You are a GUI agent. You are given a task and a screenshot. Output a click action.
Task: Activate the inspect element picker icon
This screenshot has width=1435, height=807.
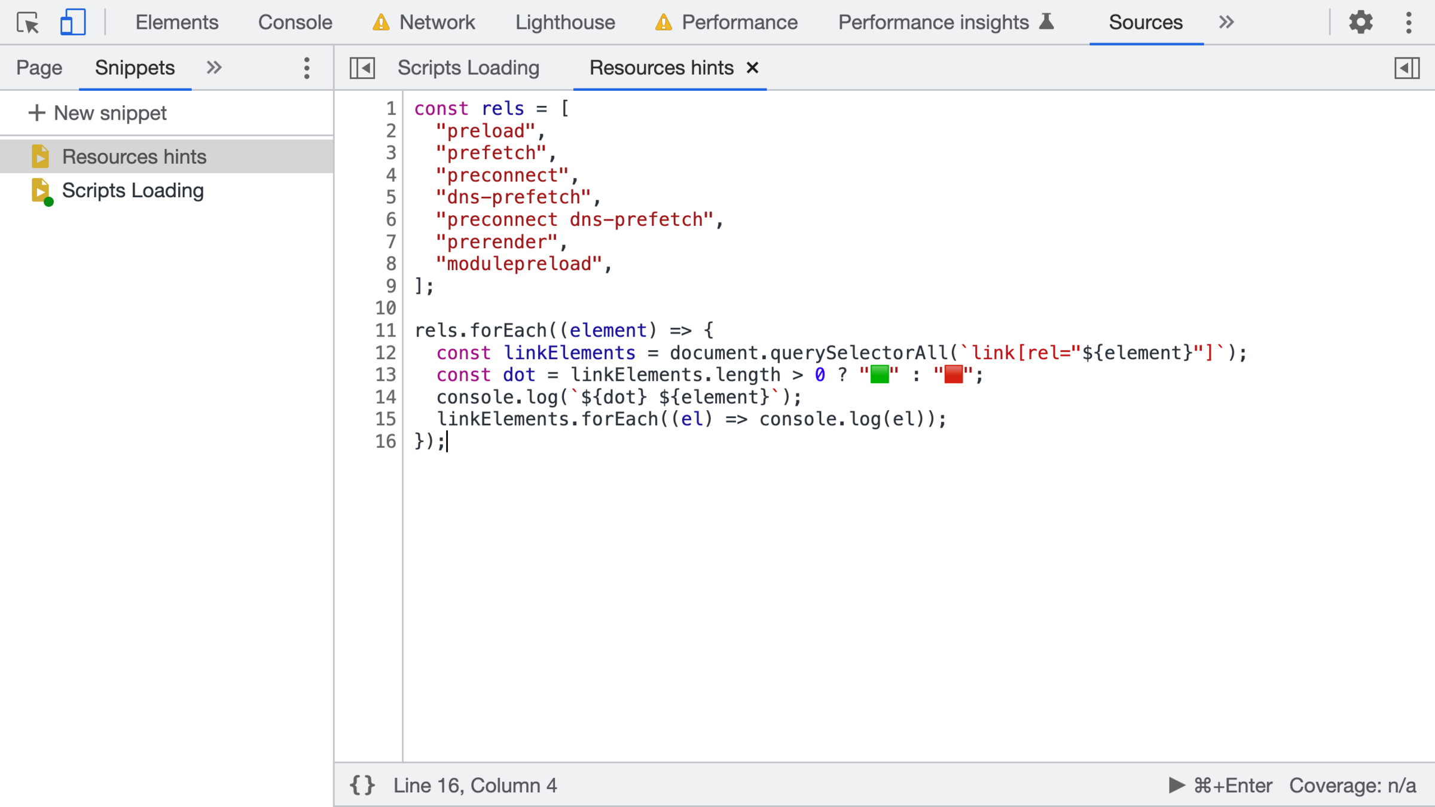[28, 23]
